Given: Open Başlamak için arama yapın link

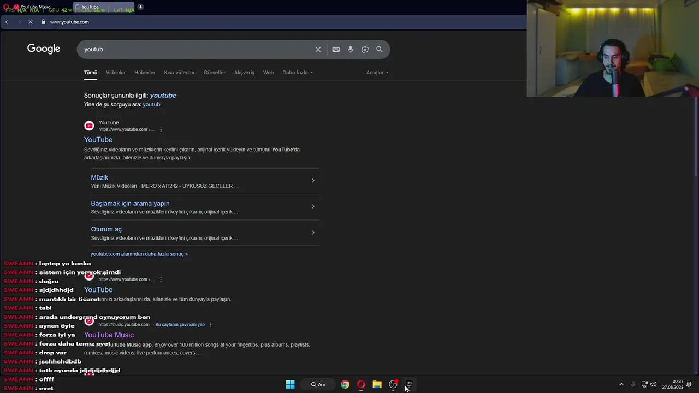Looking at the screenshot, I should click(x=130, y=203).
